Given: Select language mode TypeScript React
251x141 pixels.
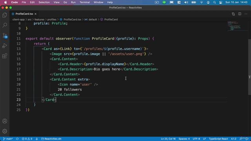Looking at the screenshot, I should point(218,139).
